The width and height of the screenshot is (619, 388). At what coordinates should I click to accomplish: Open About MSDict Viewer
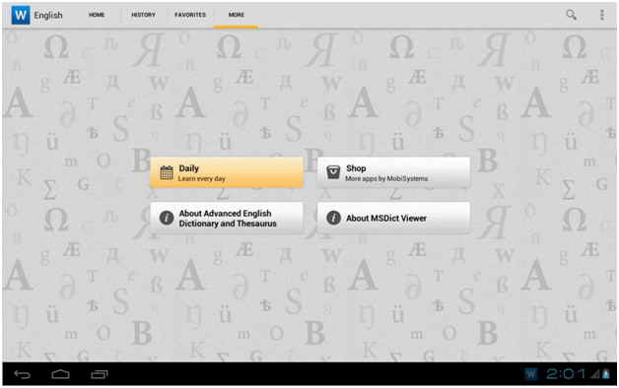coord(393,218)
